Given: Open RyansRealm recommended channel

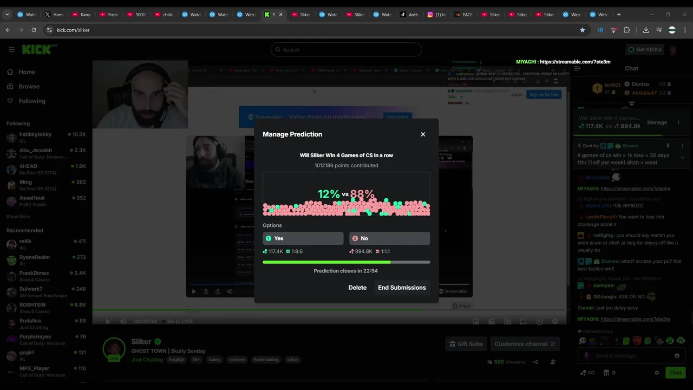Looking at the screenshot, I should pyautogui.click(x=46, y=260).
